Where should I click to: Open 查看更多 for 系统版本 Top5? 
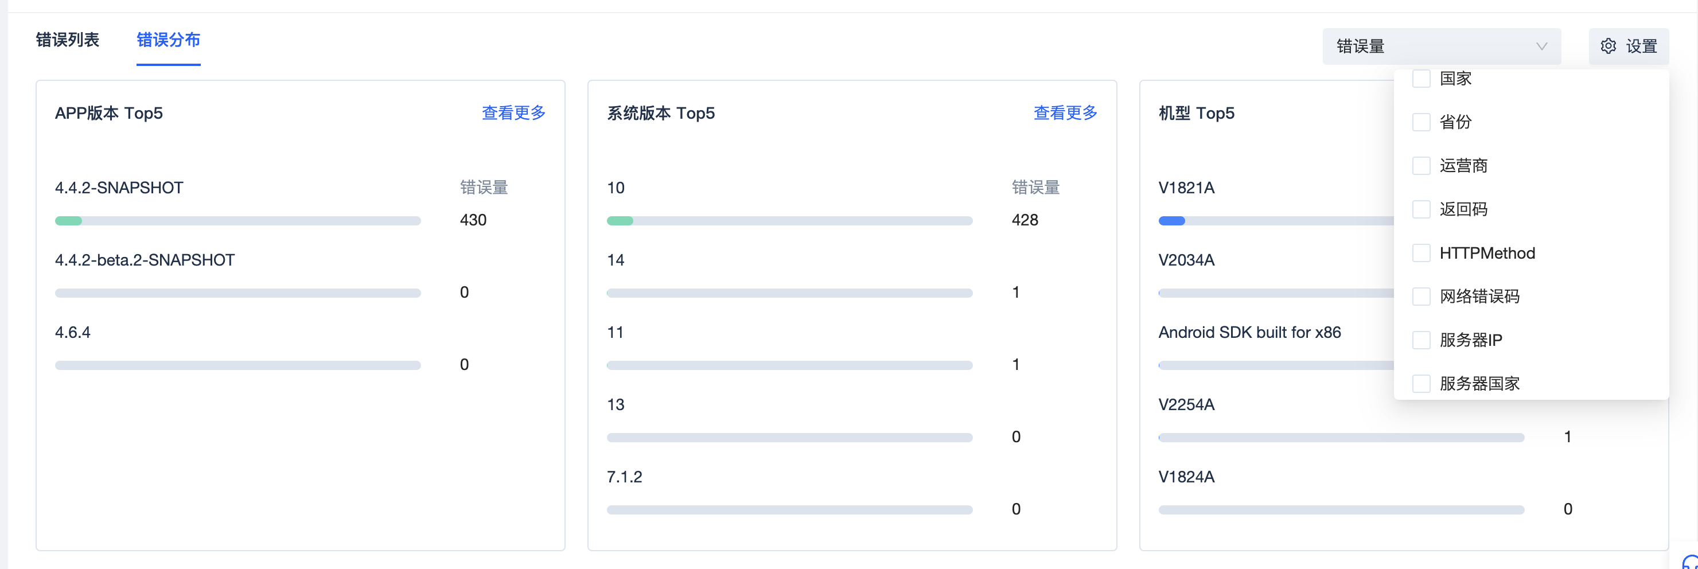click(x=1065, y=114)
